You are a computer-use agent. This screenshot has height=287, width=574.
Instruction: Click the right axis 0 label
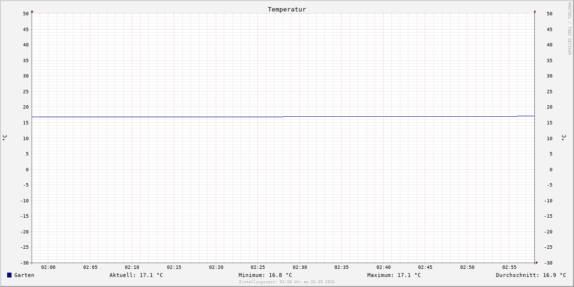550,169
